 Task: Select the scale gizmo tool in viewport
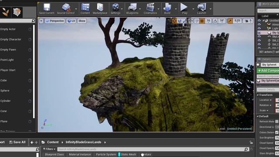tap(185, 21)
